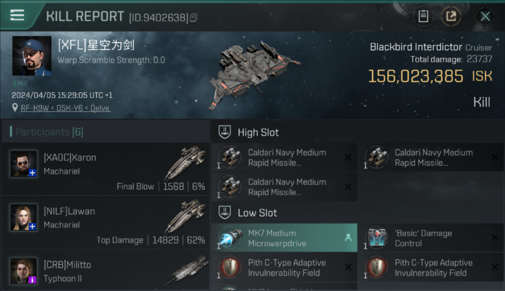Click the victim's character portrait
This screenshot has width=505, height=291.
[x=32, y=56]
